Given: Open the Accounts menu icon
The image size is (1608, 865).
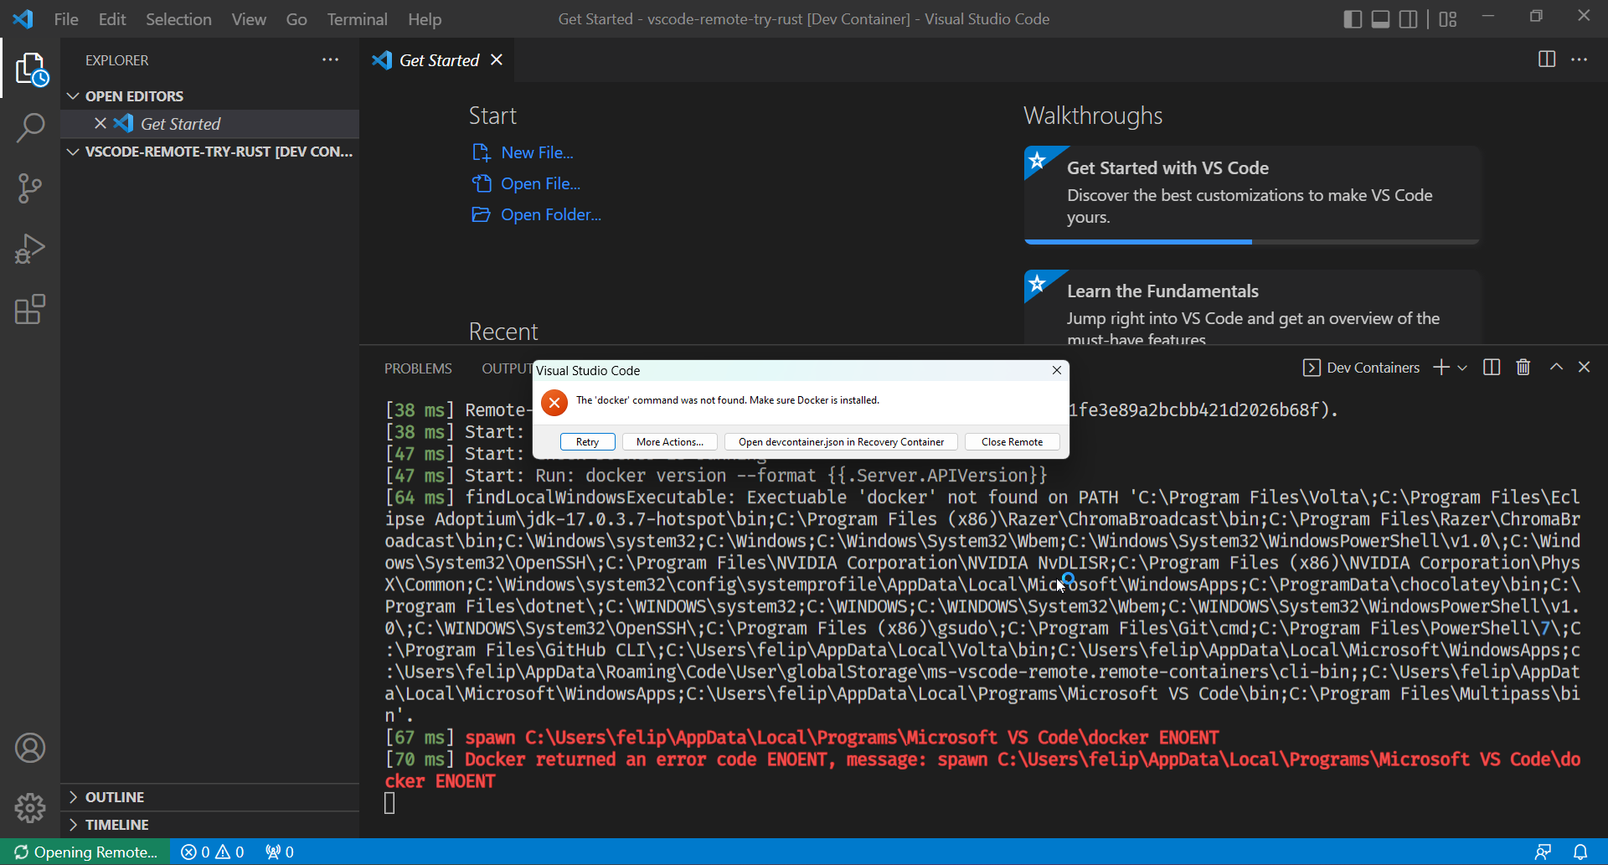Looking at the screenshot, I should point(30,748).
